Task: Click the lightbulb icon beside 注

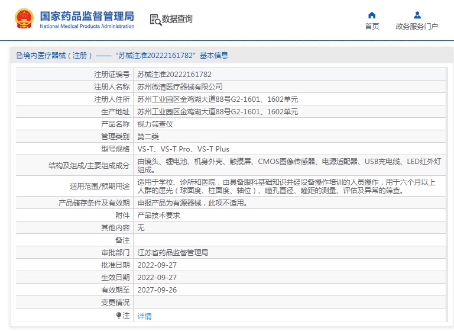Action: [119, 315]
